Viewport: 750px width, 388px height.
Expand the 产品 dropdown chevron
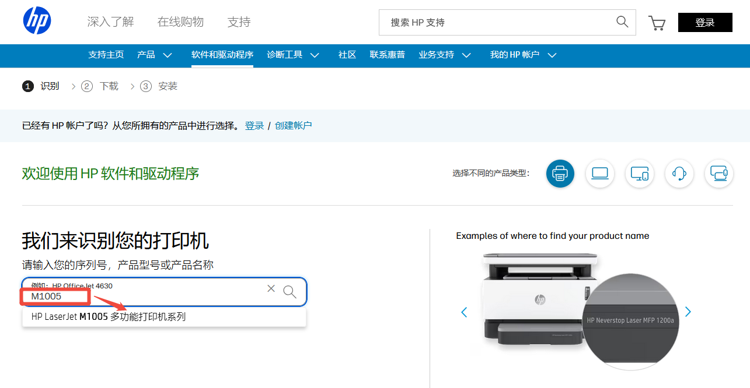coord(168,55)
